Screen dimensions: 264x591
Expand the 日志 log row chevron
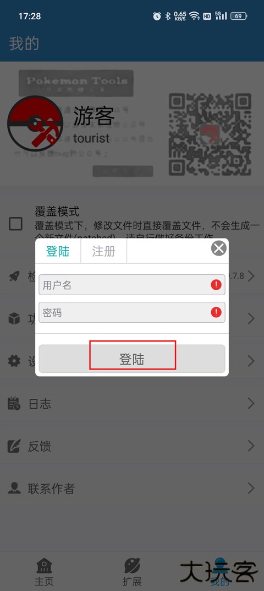251,404
